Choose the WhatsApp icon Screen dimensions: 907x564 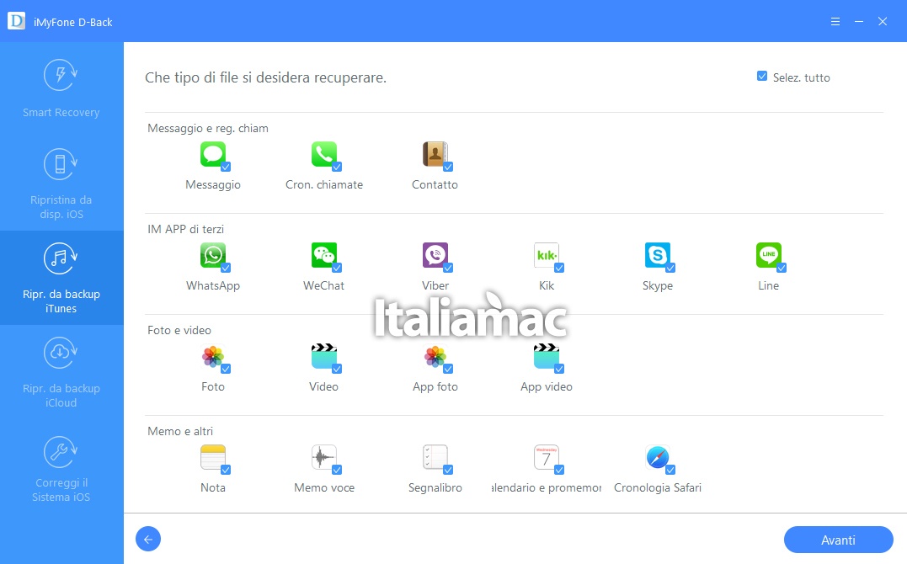click(213, 255)
